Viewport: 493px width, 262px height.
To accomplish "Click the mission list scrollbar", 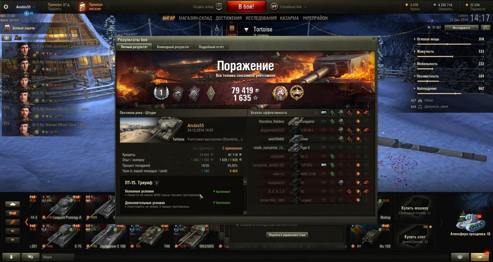I will (x=245, y=196).
